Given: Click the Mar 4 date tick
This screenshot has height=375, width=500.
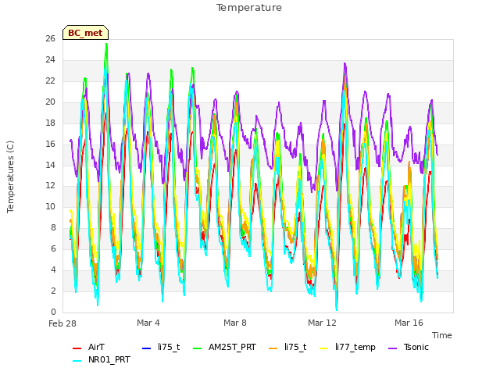Looking at the screenshot, I should click(148, 323).
